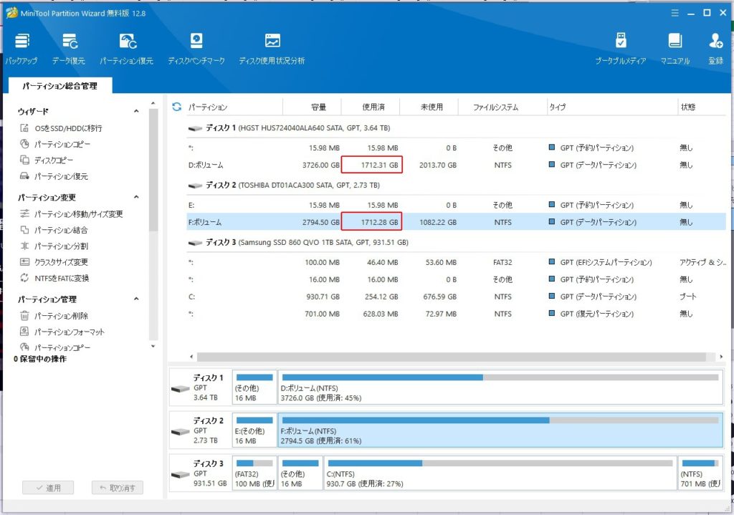The image size is (734, 515).
Task: Collapse the パーティション管理 section
Action: [136, 299]
